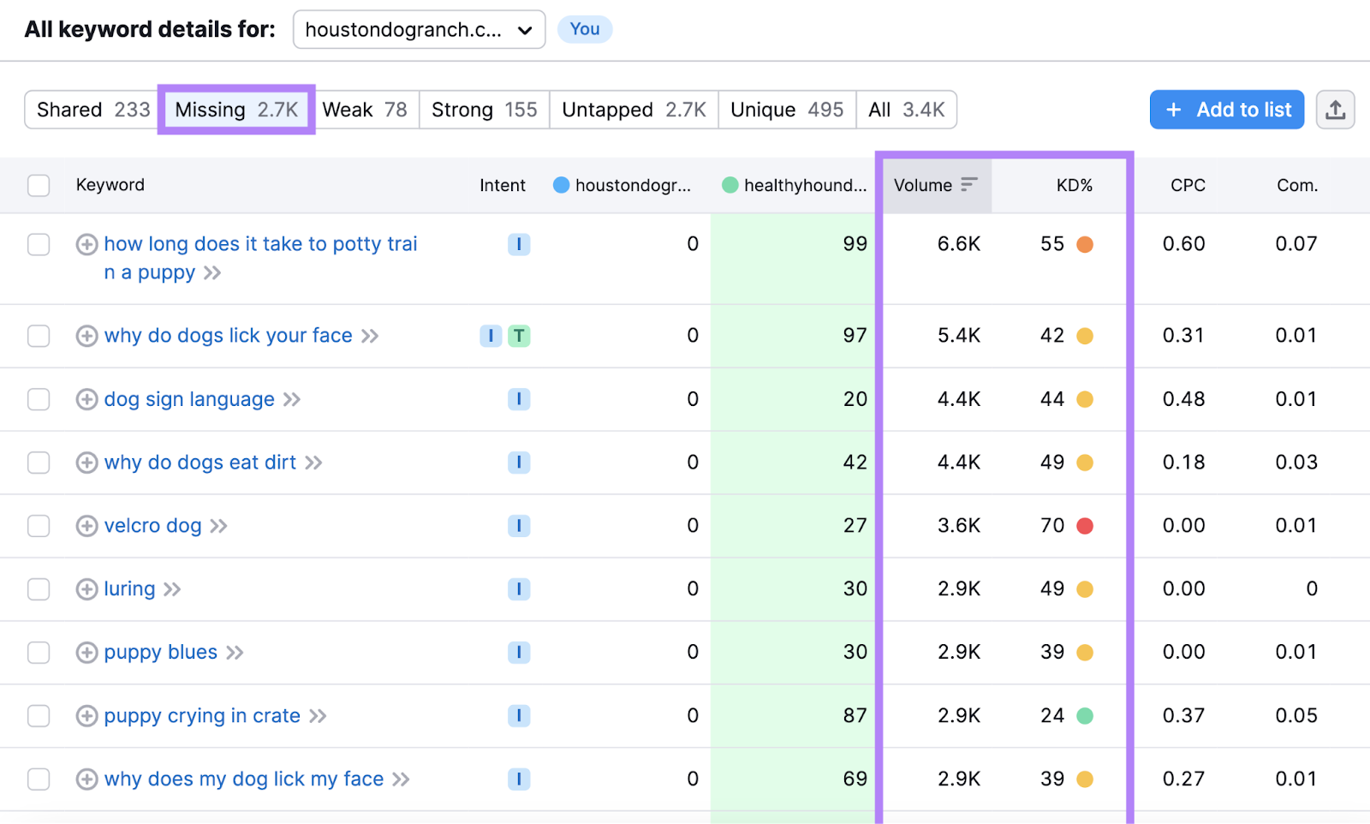
Task: Toggle the select-all checkbox in table header
Action: (x=39, y=186)
